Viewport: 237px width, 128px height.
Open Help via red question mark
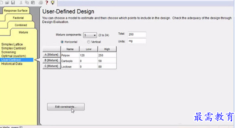pos(47,2)
